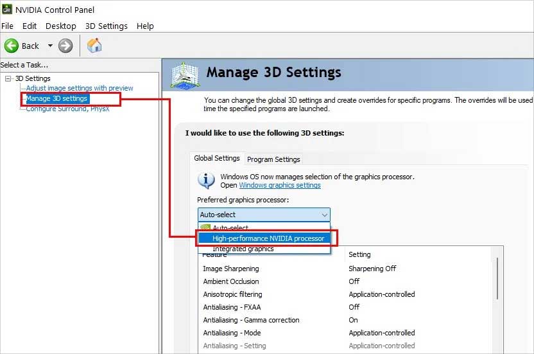The image size is (534, 354).
Task: Open the 3D Settings menu
Action: (107, 26)
